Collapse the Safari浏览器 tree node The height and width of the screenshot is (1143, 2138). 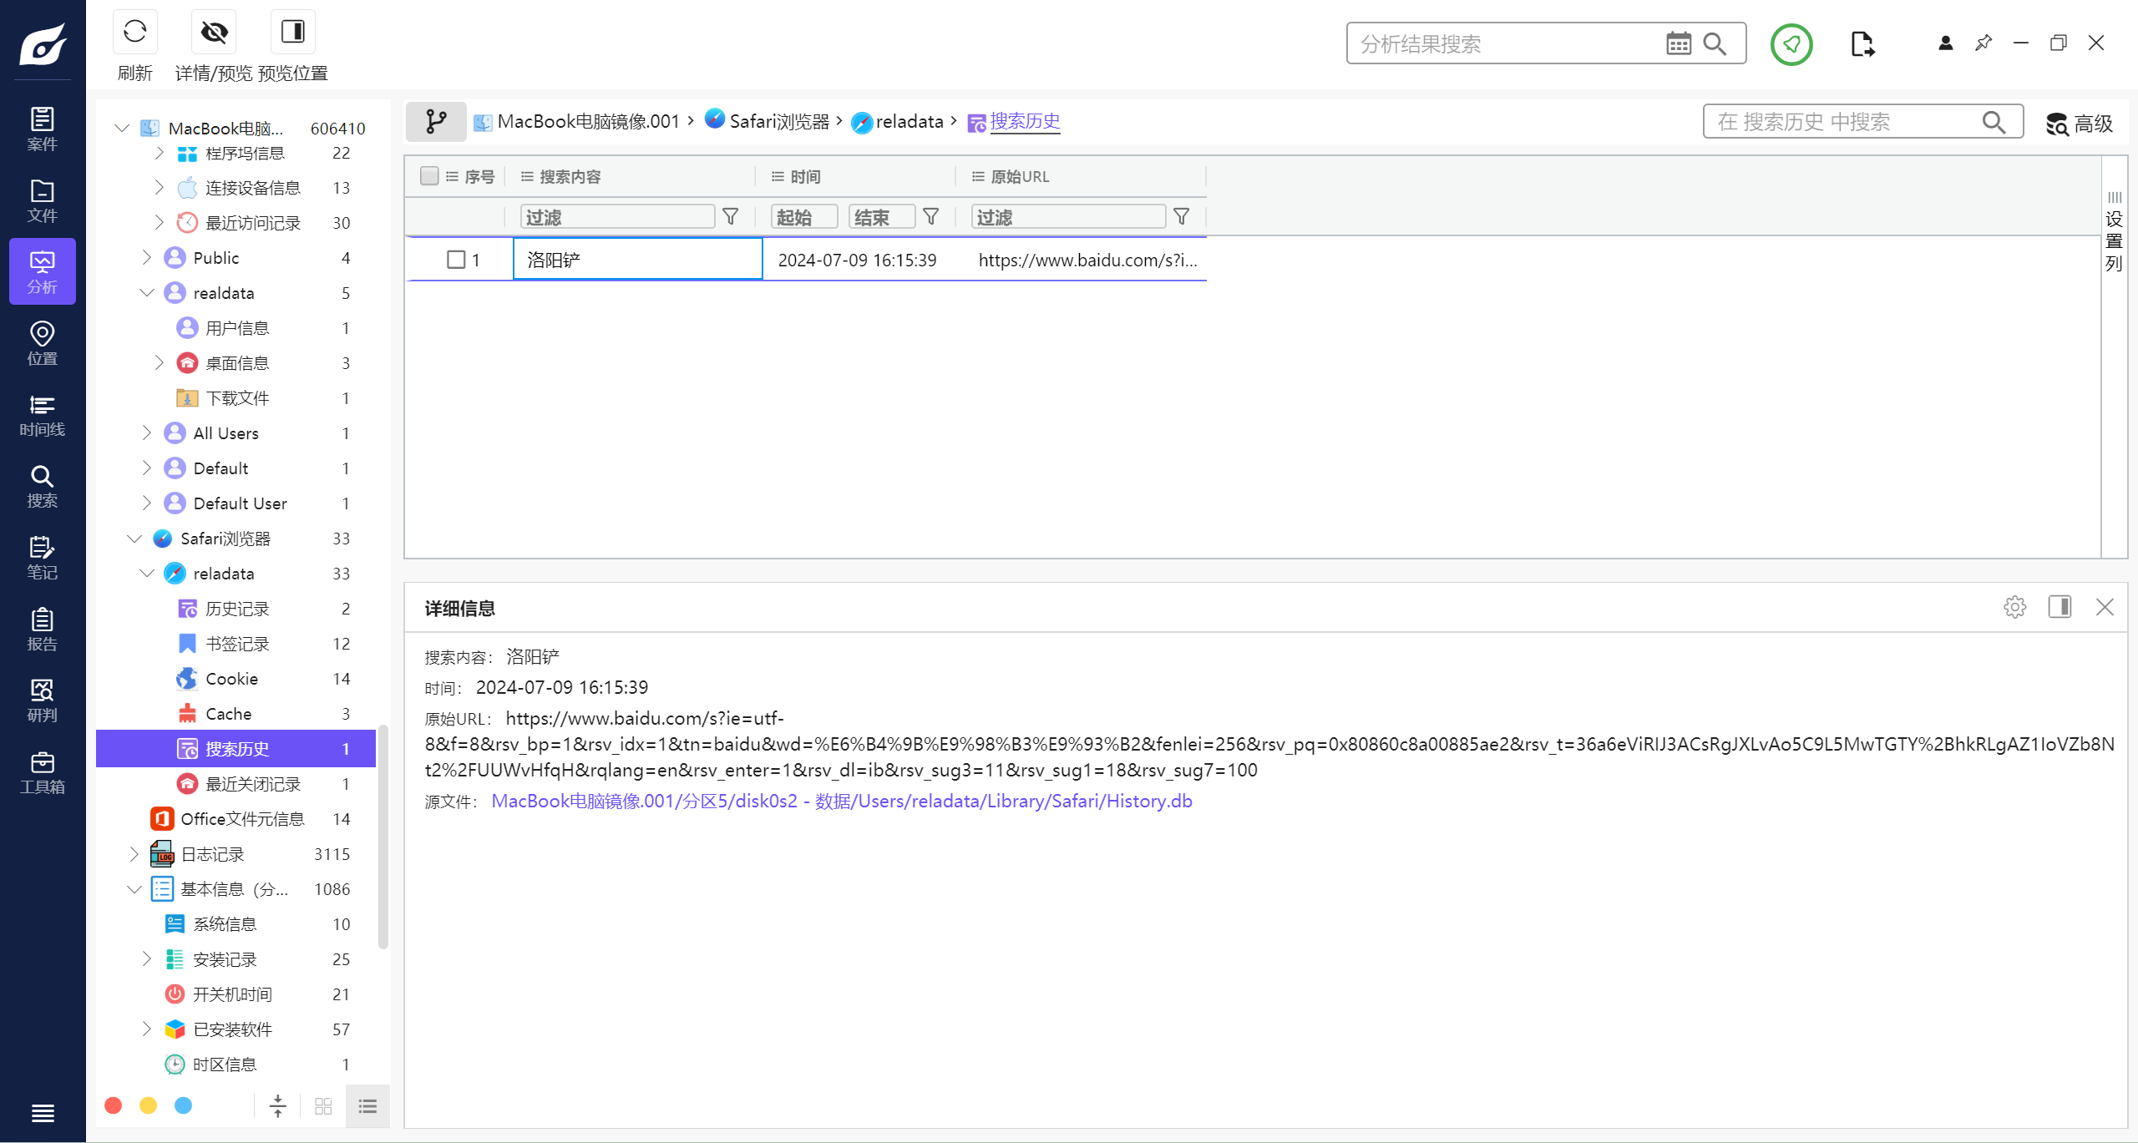coord(134,539)
